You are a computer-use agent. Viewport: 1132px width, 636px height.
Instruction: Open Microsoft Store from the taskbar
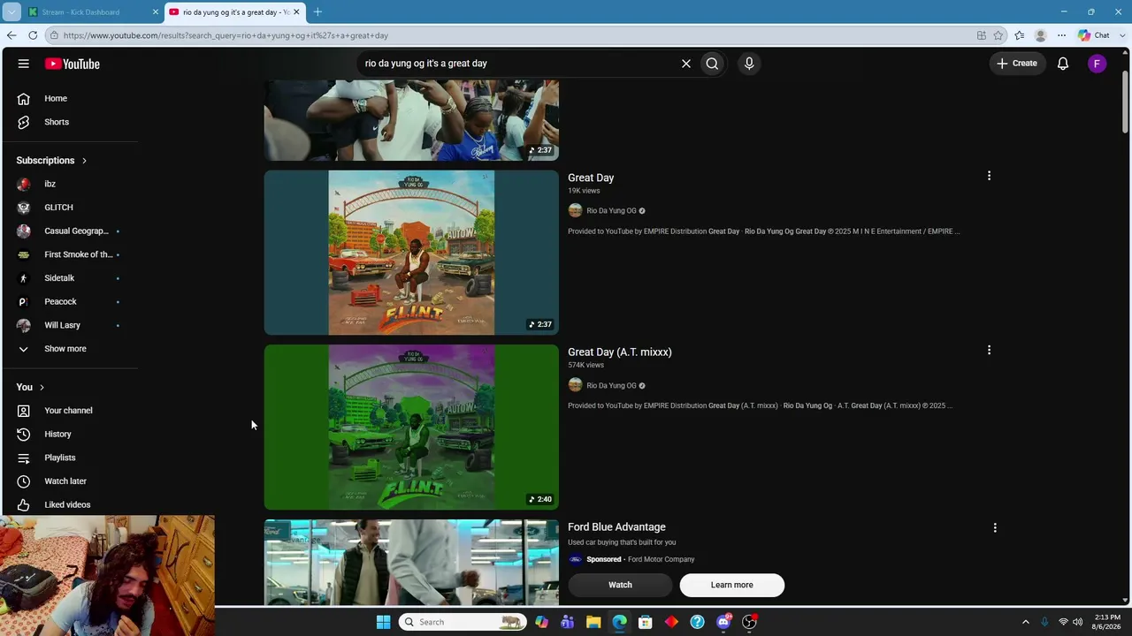coord(646,622)
